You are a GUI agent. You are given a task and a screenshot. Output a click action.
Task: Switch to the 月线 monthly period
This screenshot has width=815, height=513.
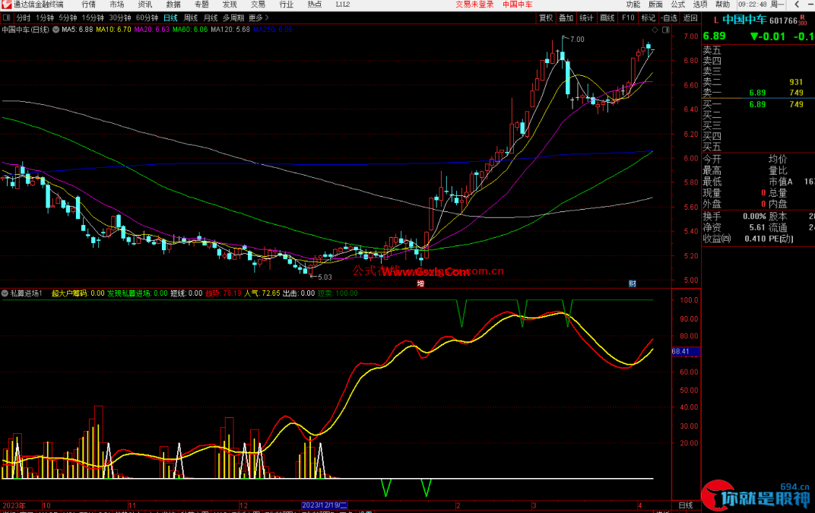click(211, 17)
